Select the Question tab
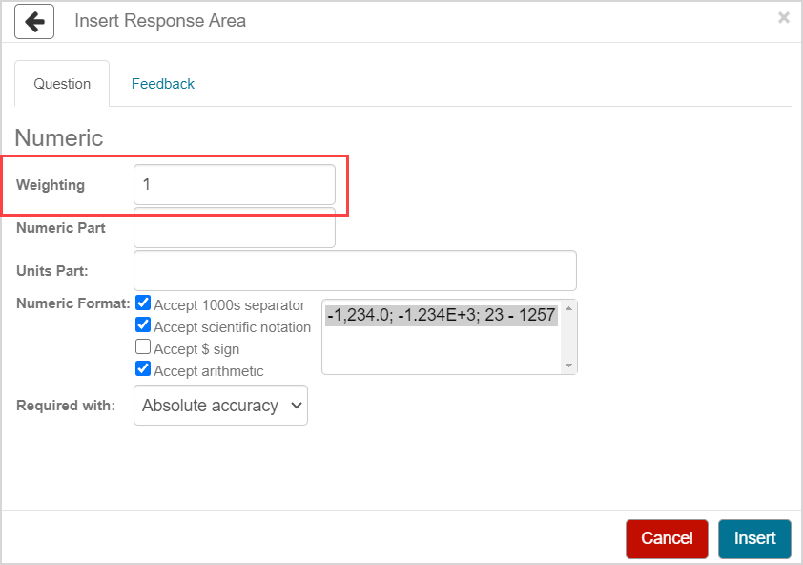The height and width of the screenshot is (565, 803). (x=62, y=84)
